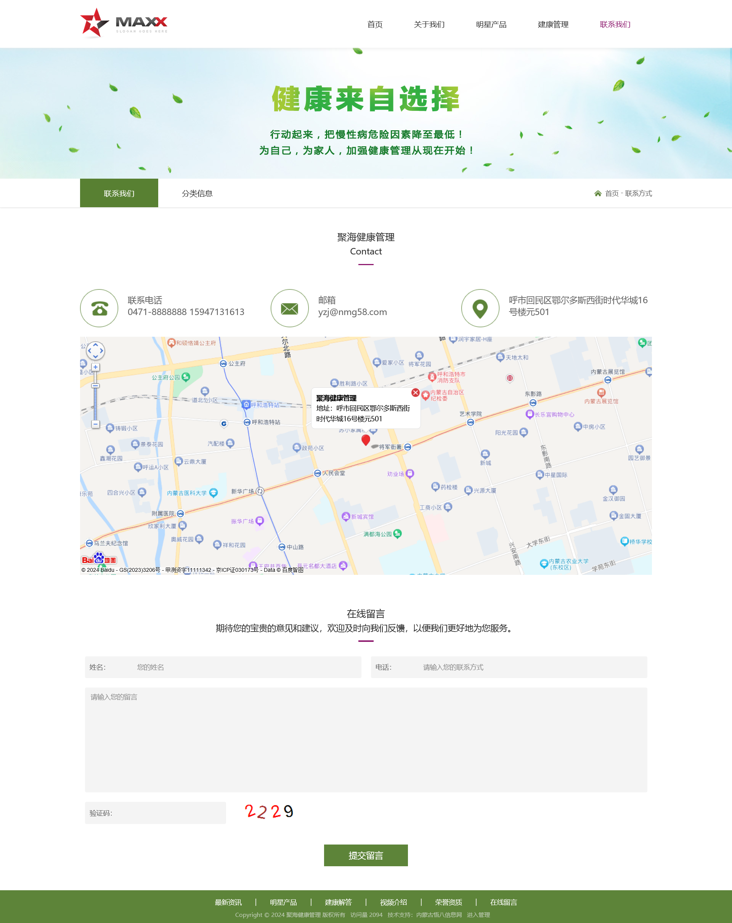
Task: Pan the map right with arrow control
Action: [101, 350]
